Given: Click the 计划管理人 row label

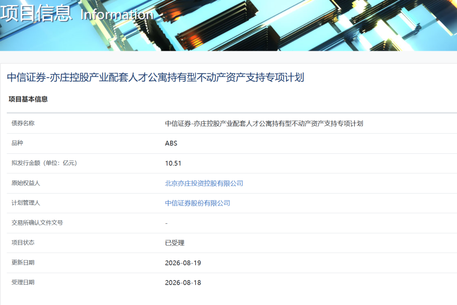Looking at the screenshot, I should (x=26, y=203).
